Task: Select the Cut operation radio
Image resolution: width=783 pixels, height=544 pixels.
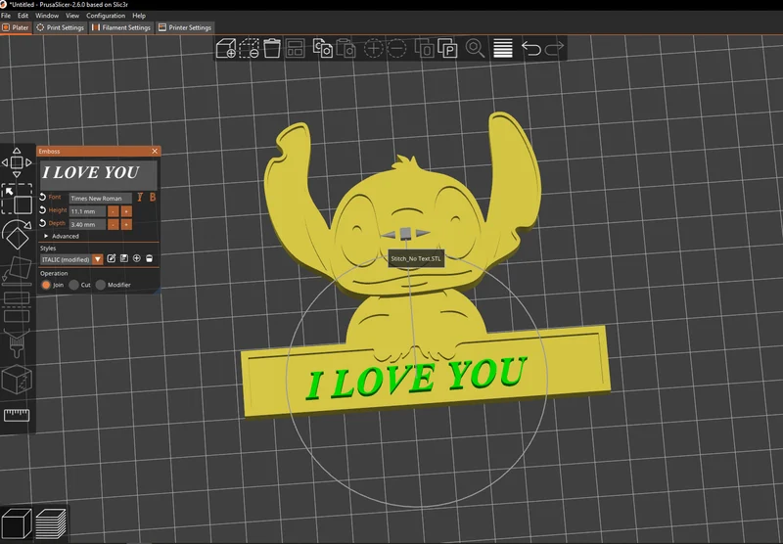Action: coord(74,285)
